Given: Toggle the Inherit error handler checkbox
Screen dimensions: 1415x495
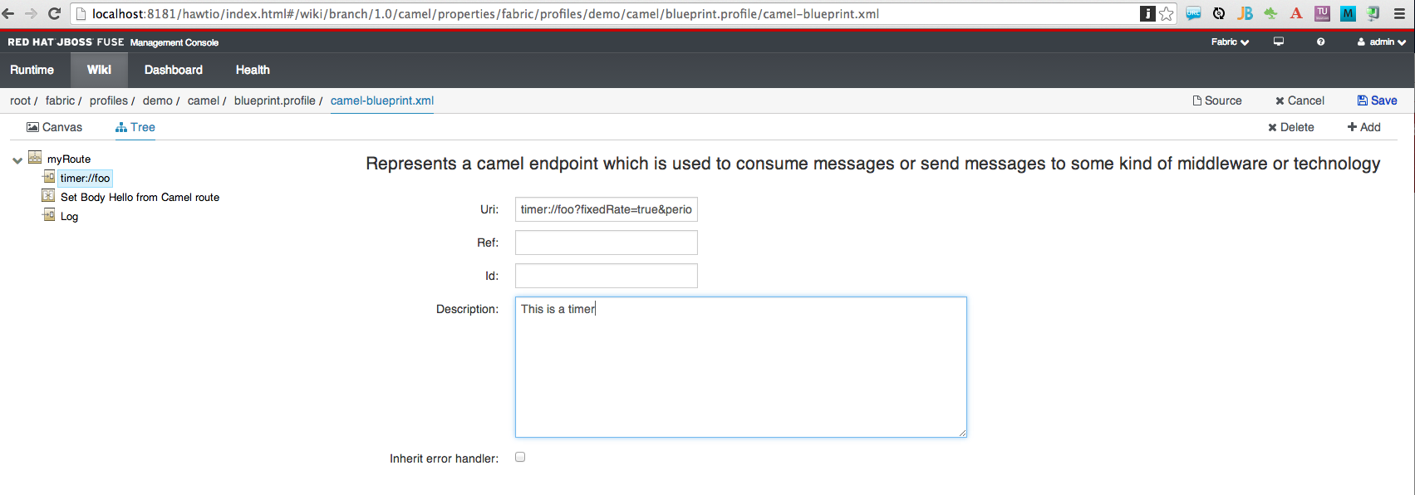Looking at the screenshot, I should click(x=520, y=457).
